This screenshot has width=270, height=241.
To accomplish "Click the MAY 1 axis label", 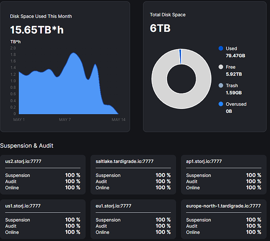I will [19, 120].
